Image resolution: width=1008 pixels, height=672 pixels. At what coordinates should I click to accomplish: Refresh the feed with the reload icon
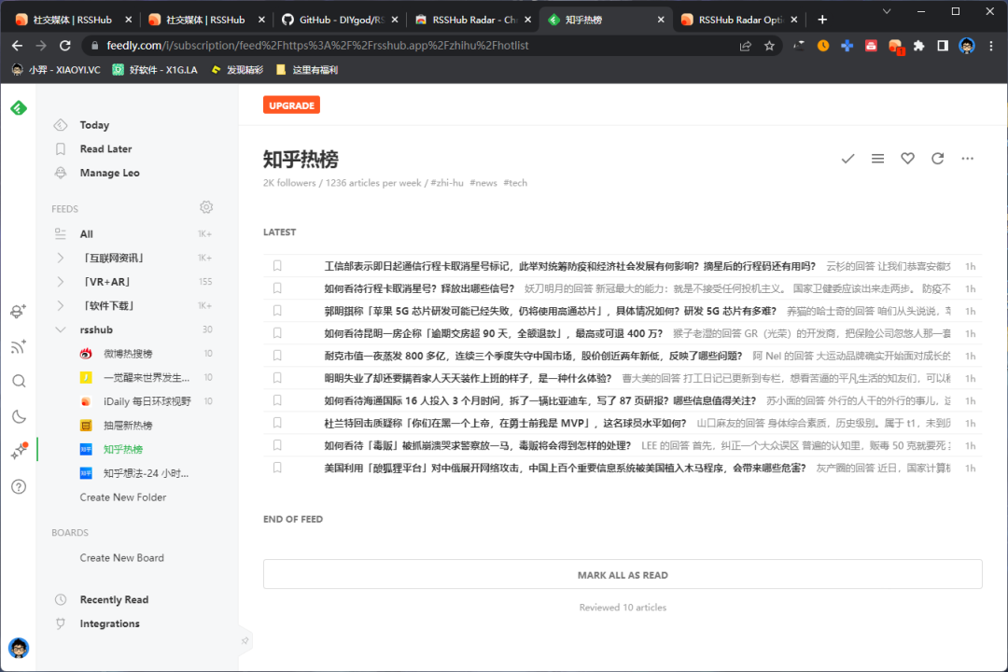point(937,159)
